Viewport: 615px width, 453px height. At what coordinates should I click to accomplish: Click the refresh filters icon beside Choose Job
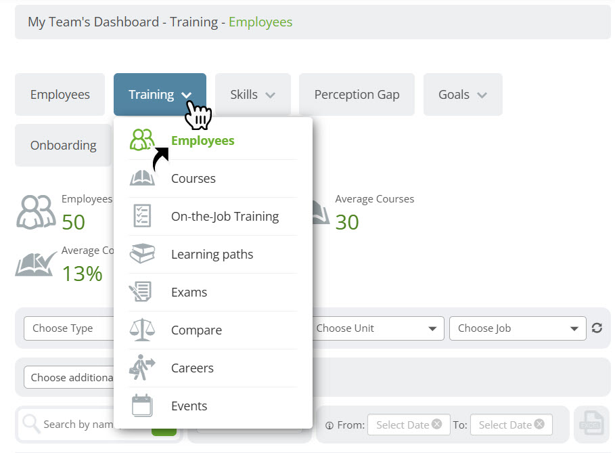tap(597, 328)
